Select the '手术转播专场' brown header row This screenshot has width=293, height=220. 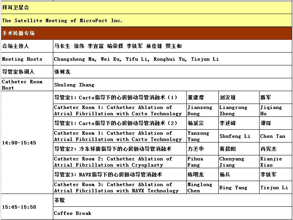(146, 33)
